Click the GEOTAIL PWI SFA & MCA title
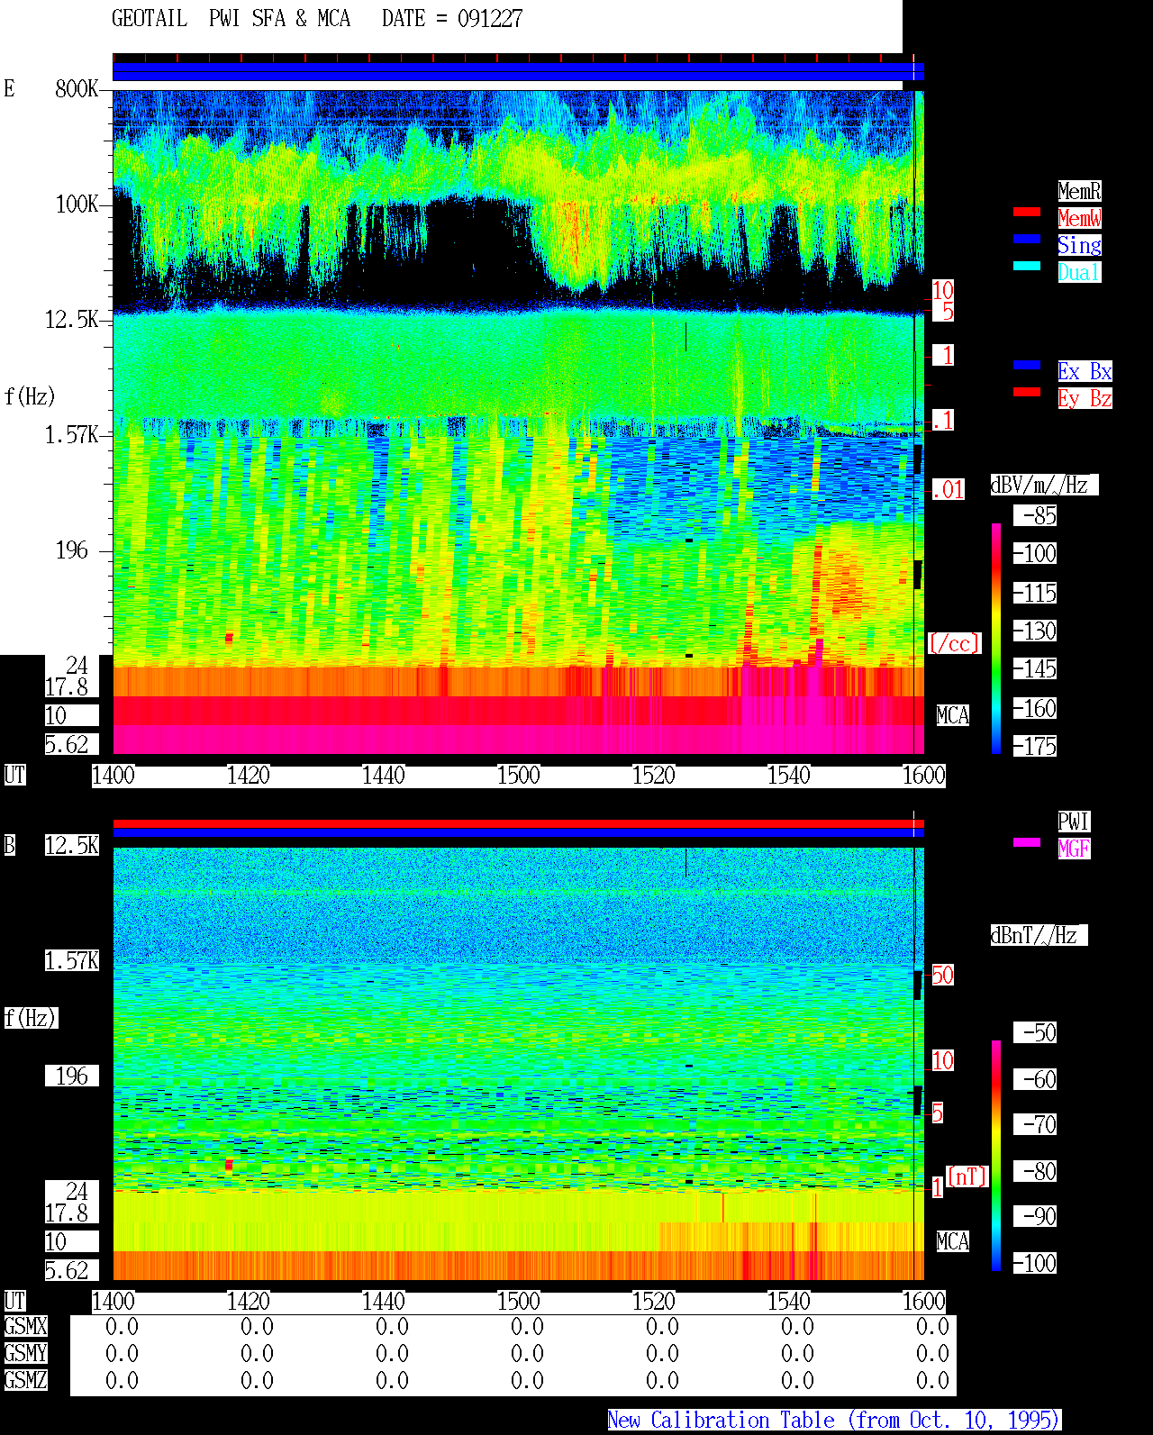The height and width of the screenshot is (1435, 1153). (231, 19)
